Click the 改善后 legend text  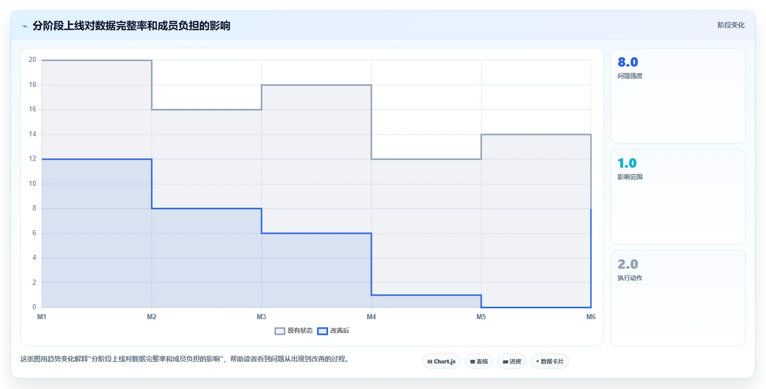(340, 331)
